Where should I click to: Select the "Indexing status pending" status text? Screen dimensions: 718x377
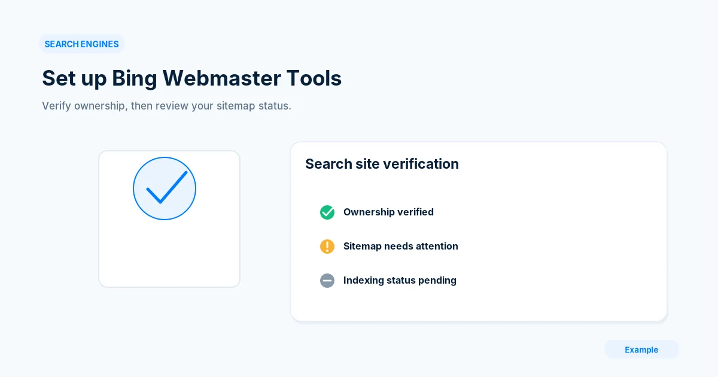[x=400, y=280]
